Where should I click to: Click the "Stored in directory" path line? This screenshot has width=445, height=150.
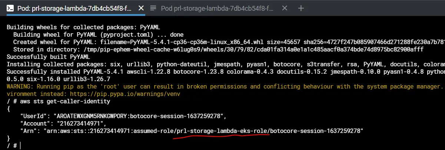point(219,49)
